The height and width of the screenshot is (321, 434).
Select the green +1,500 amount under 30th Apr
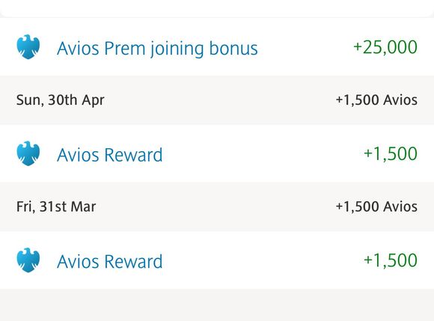tap(391, 153)
